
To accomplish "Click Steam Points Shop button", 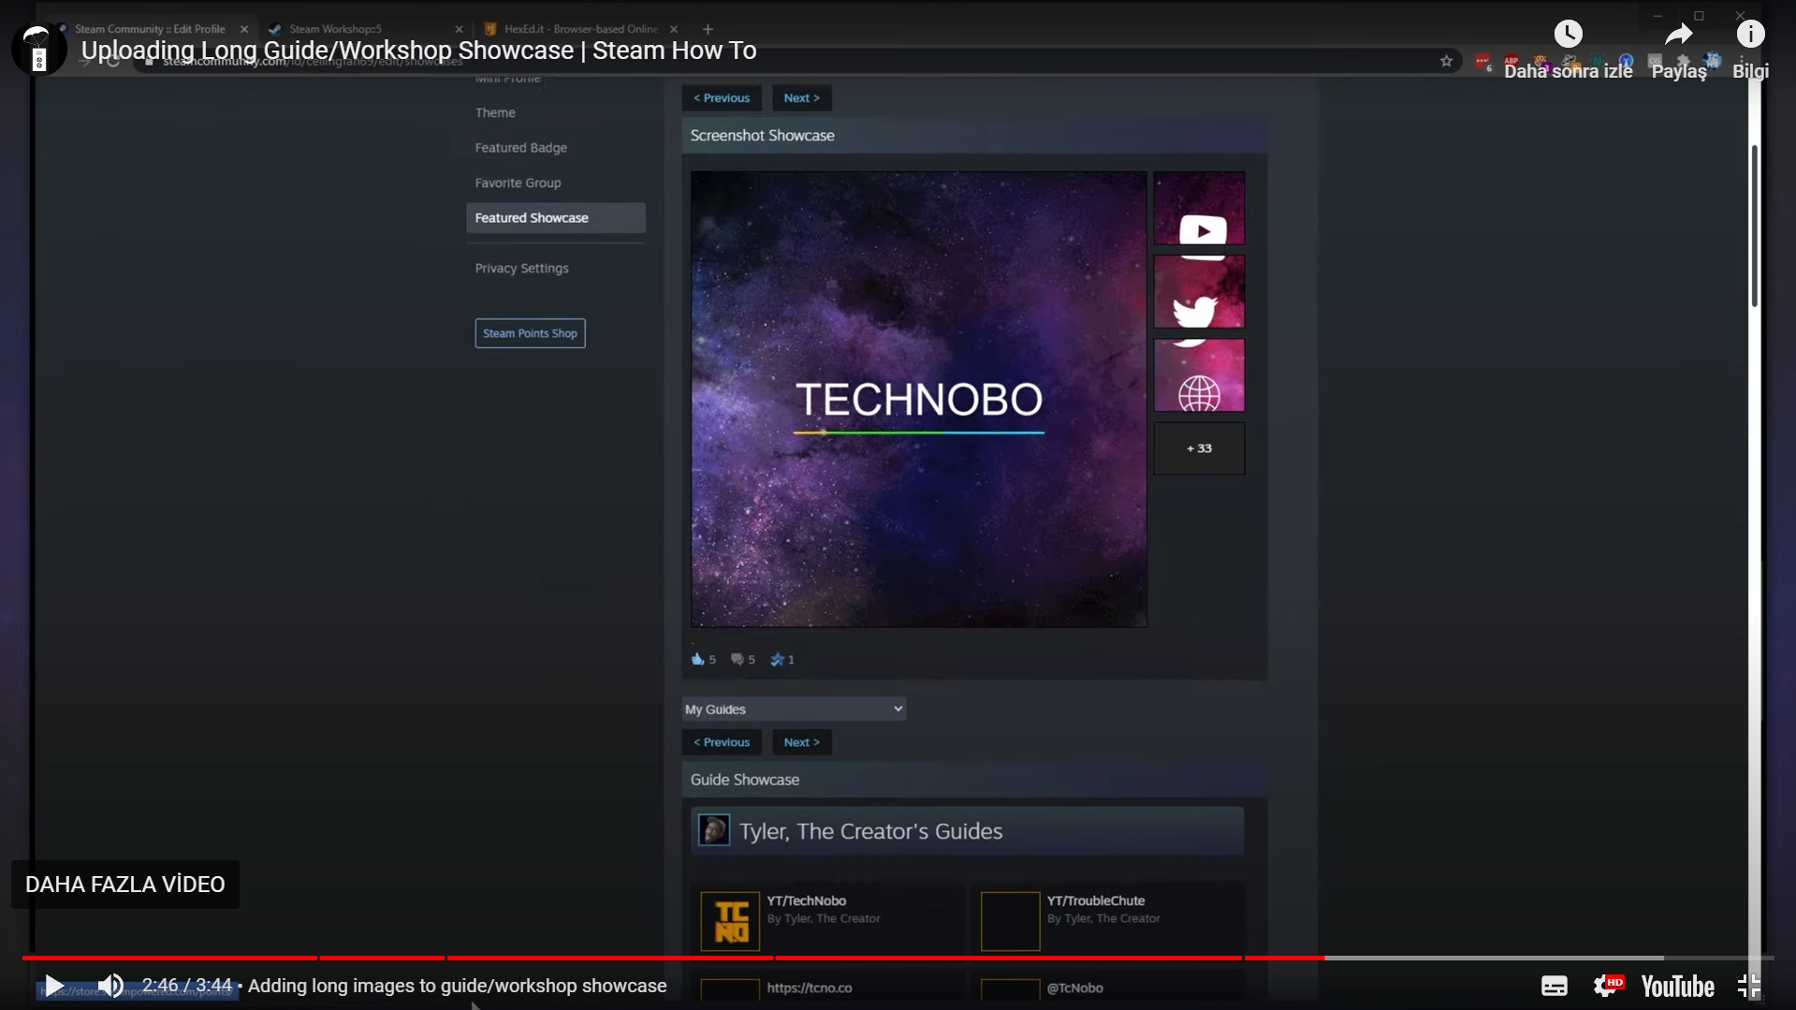I will click(530, 333).
